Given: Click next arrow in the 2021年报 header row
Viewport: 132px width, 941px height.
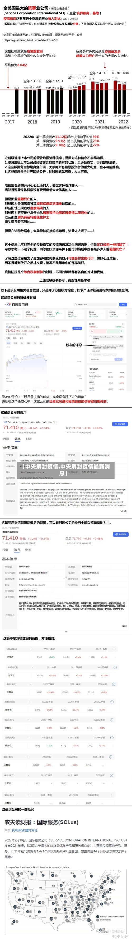Looking at the screenshot, I should point(115,668).
